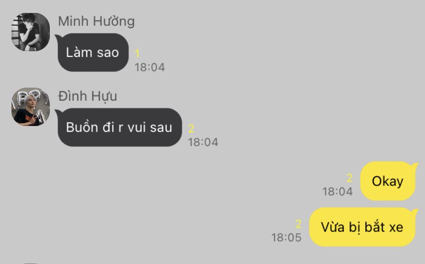Tap the Minh Hường sender name
The height and width of the screenshot is (264, 425).
click(x=96, y=22)
